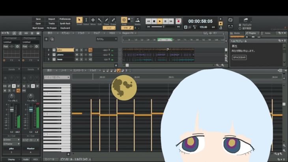Click the Keyboard button
The image size is (288, 162).
[65, 28]
